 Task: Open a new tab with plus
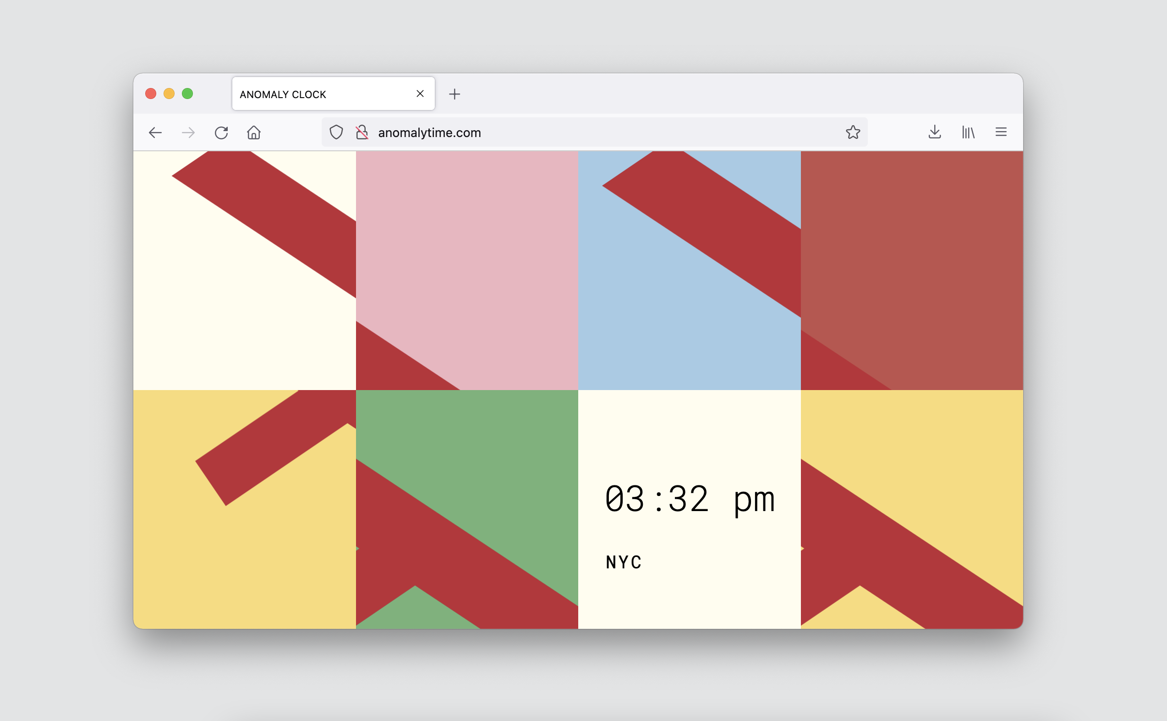(455, 94)
